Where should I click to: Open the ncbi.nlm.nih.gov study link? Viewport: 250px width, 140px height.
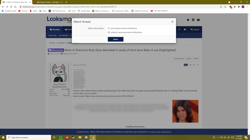pyautogui.click(x=109, y=96)
